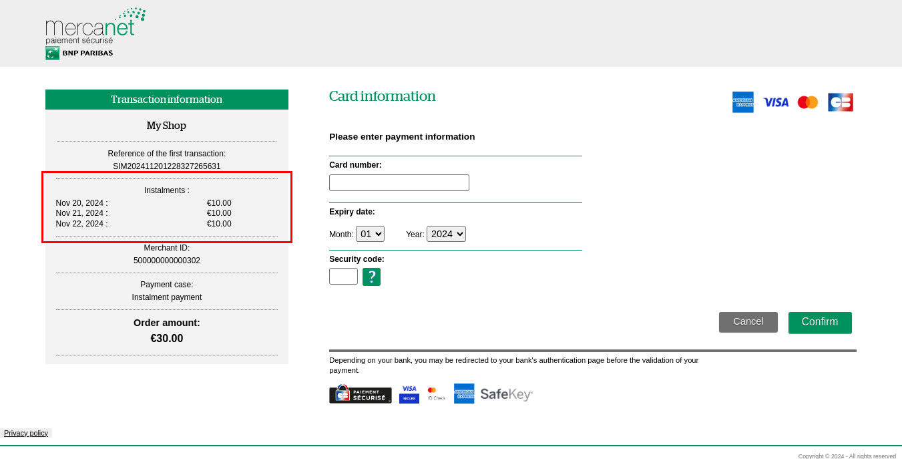The width and height of the screenshot is (902, 459).
Task: Select the Mastercard logo
Action: (807, 102)
